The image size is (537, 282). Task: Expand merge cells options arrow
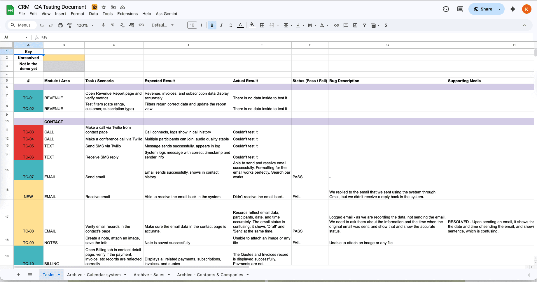(278, 25)
